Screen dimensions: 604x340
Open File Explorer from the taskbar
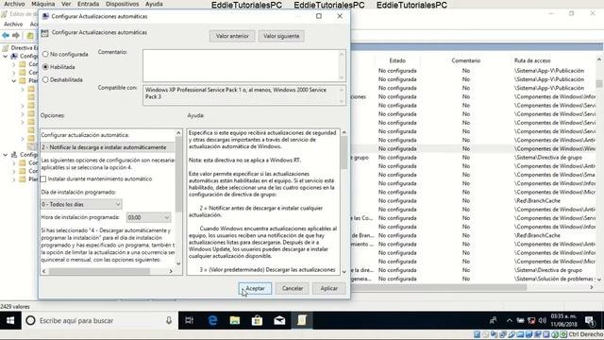(x=235, y=320)
